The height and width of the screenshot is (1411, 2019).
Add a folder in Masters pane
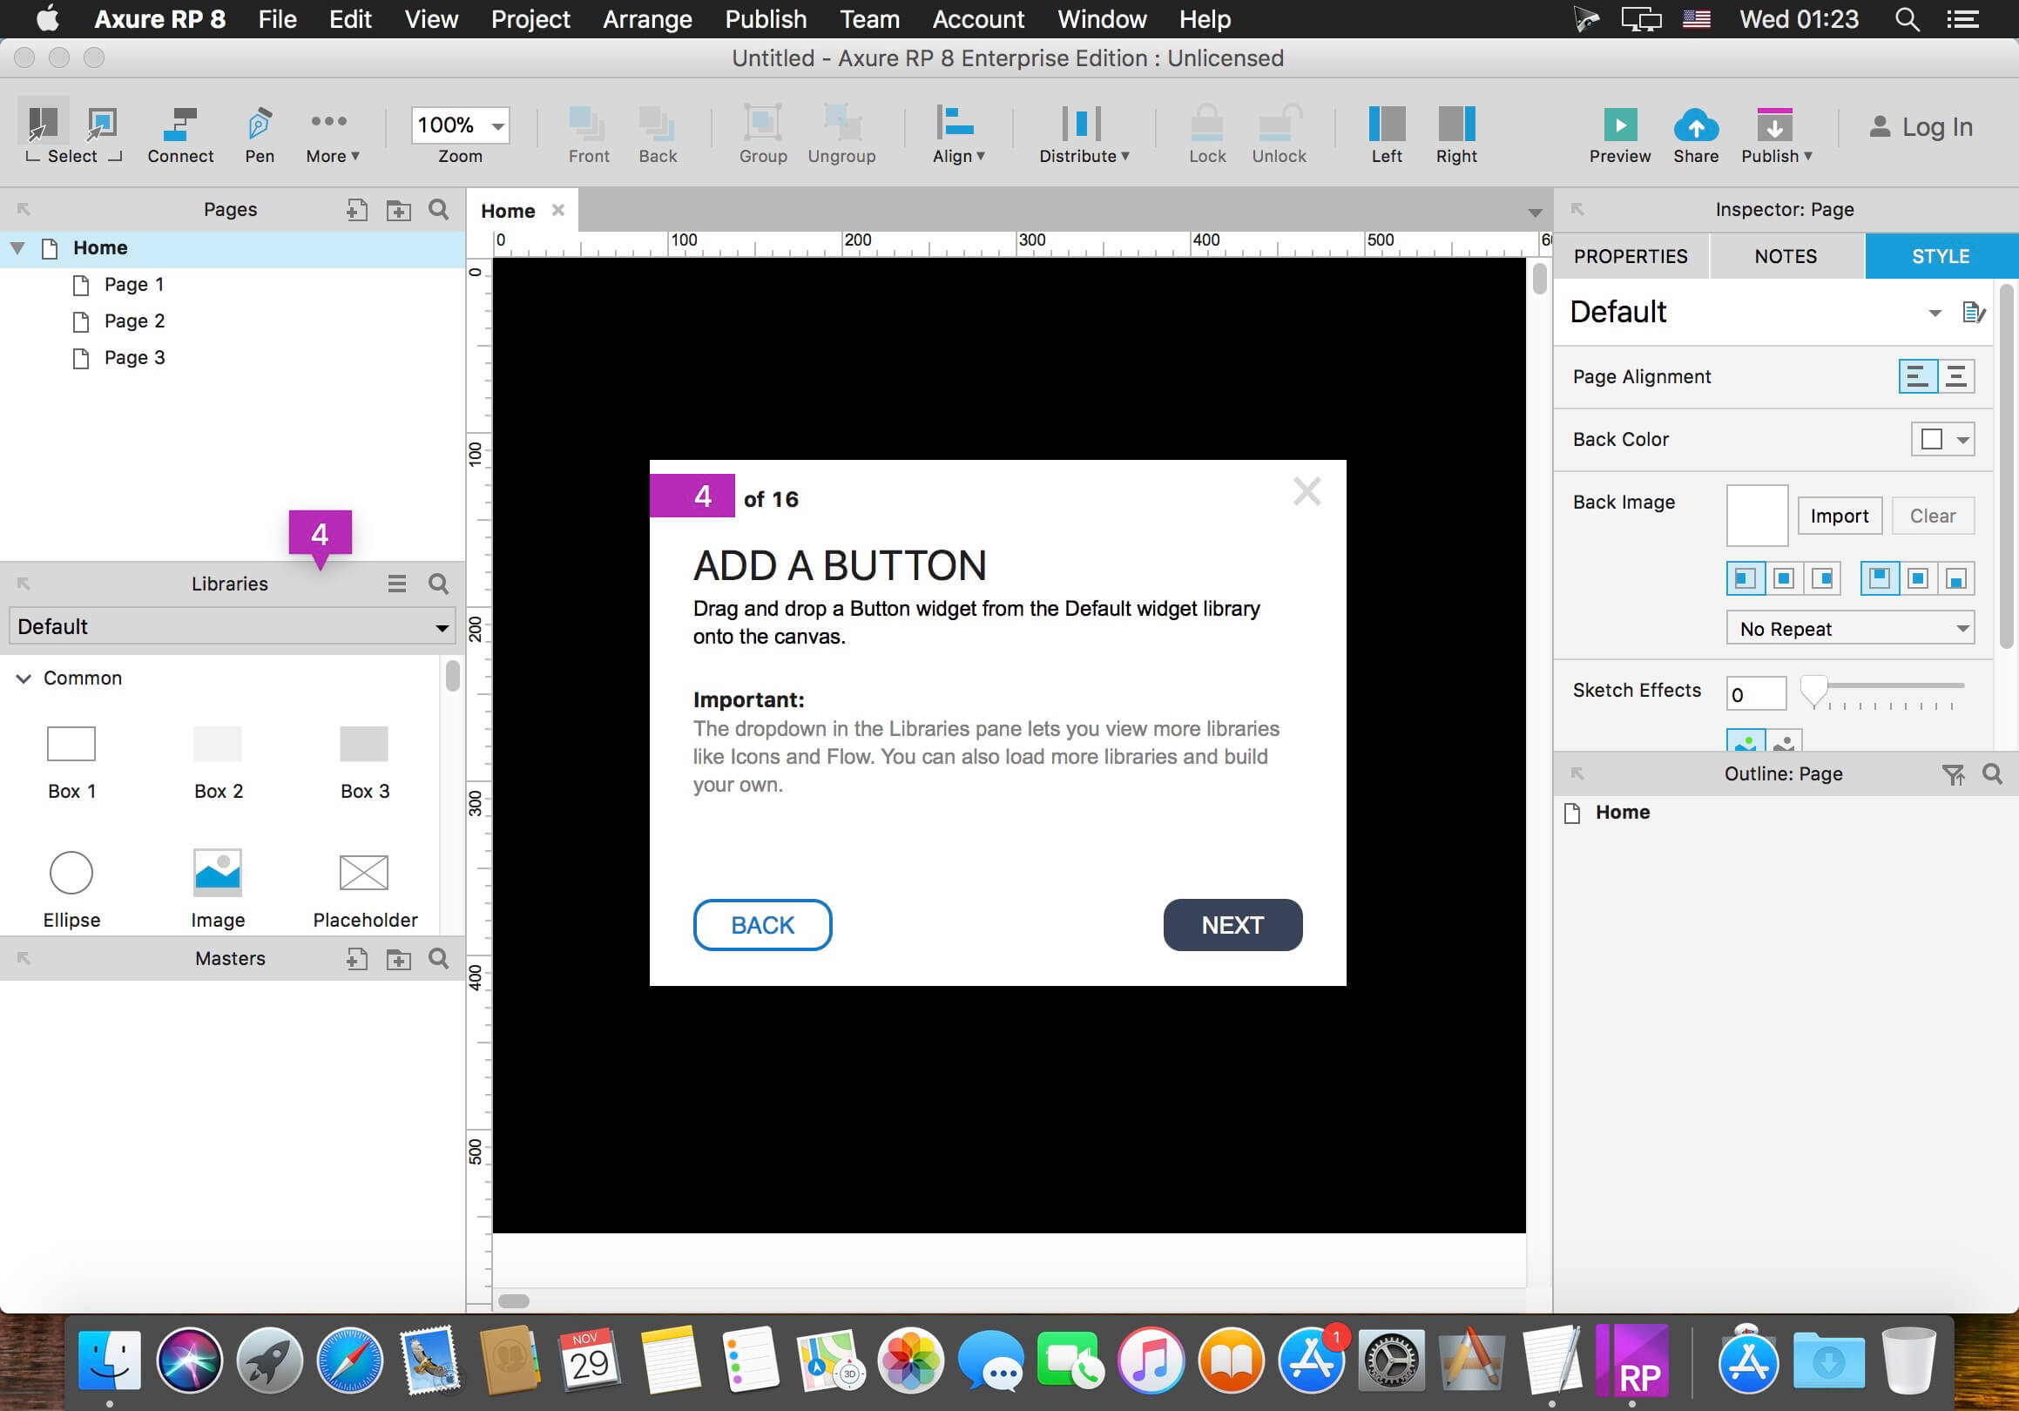click(x=398, y=958)
